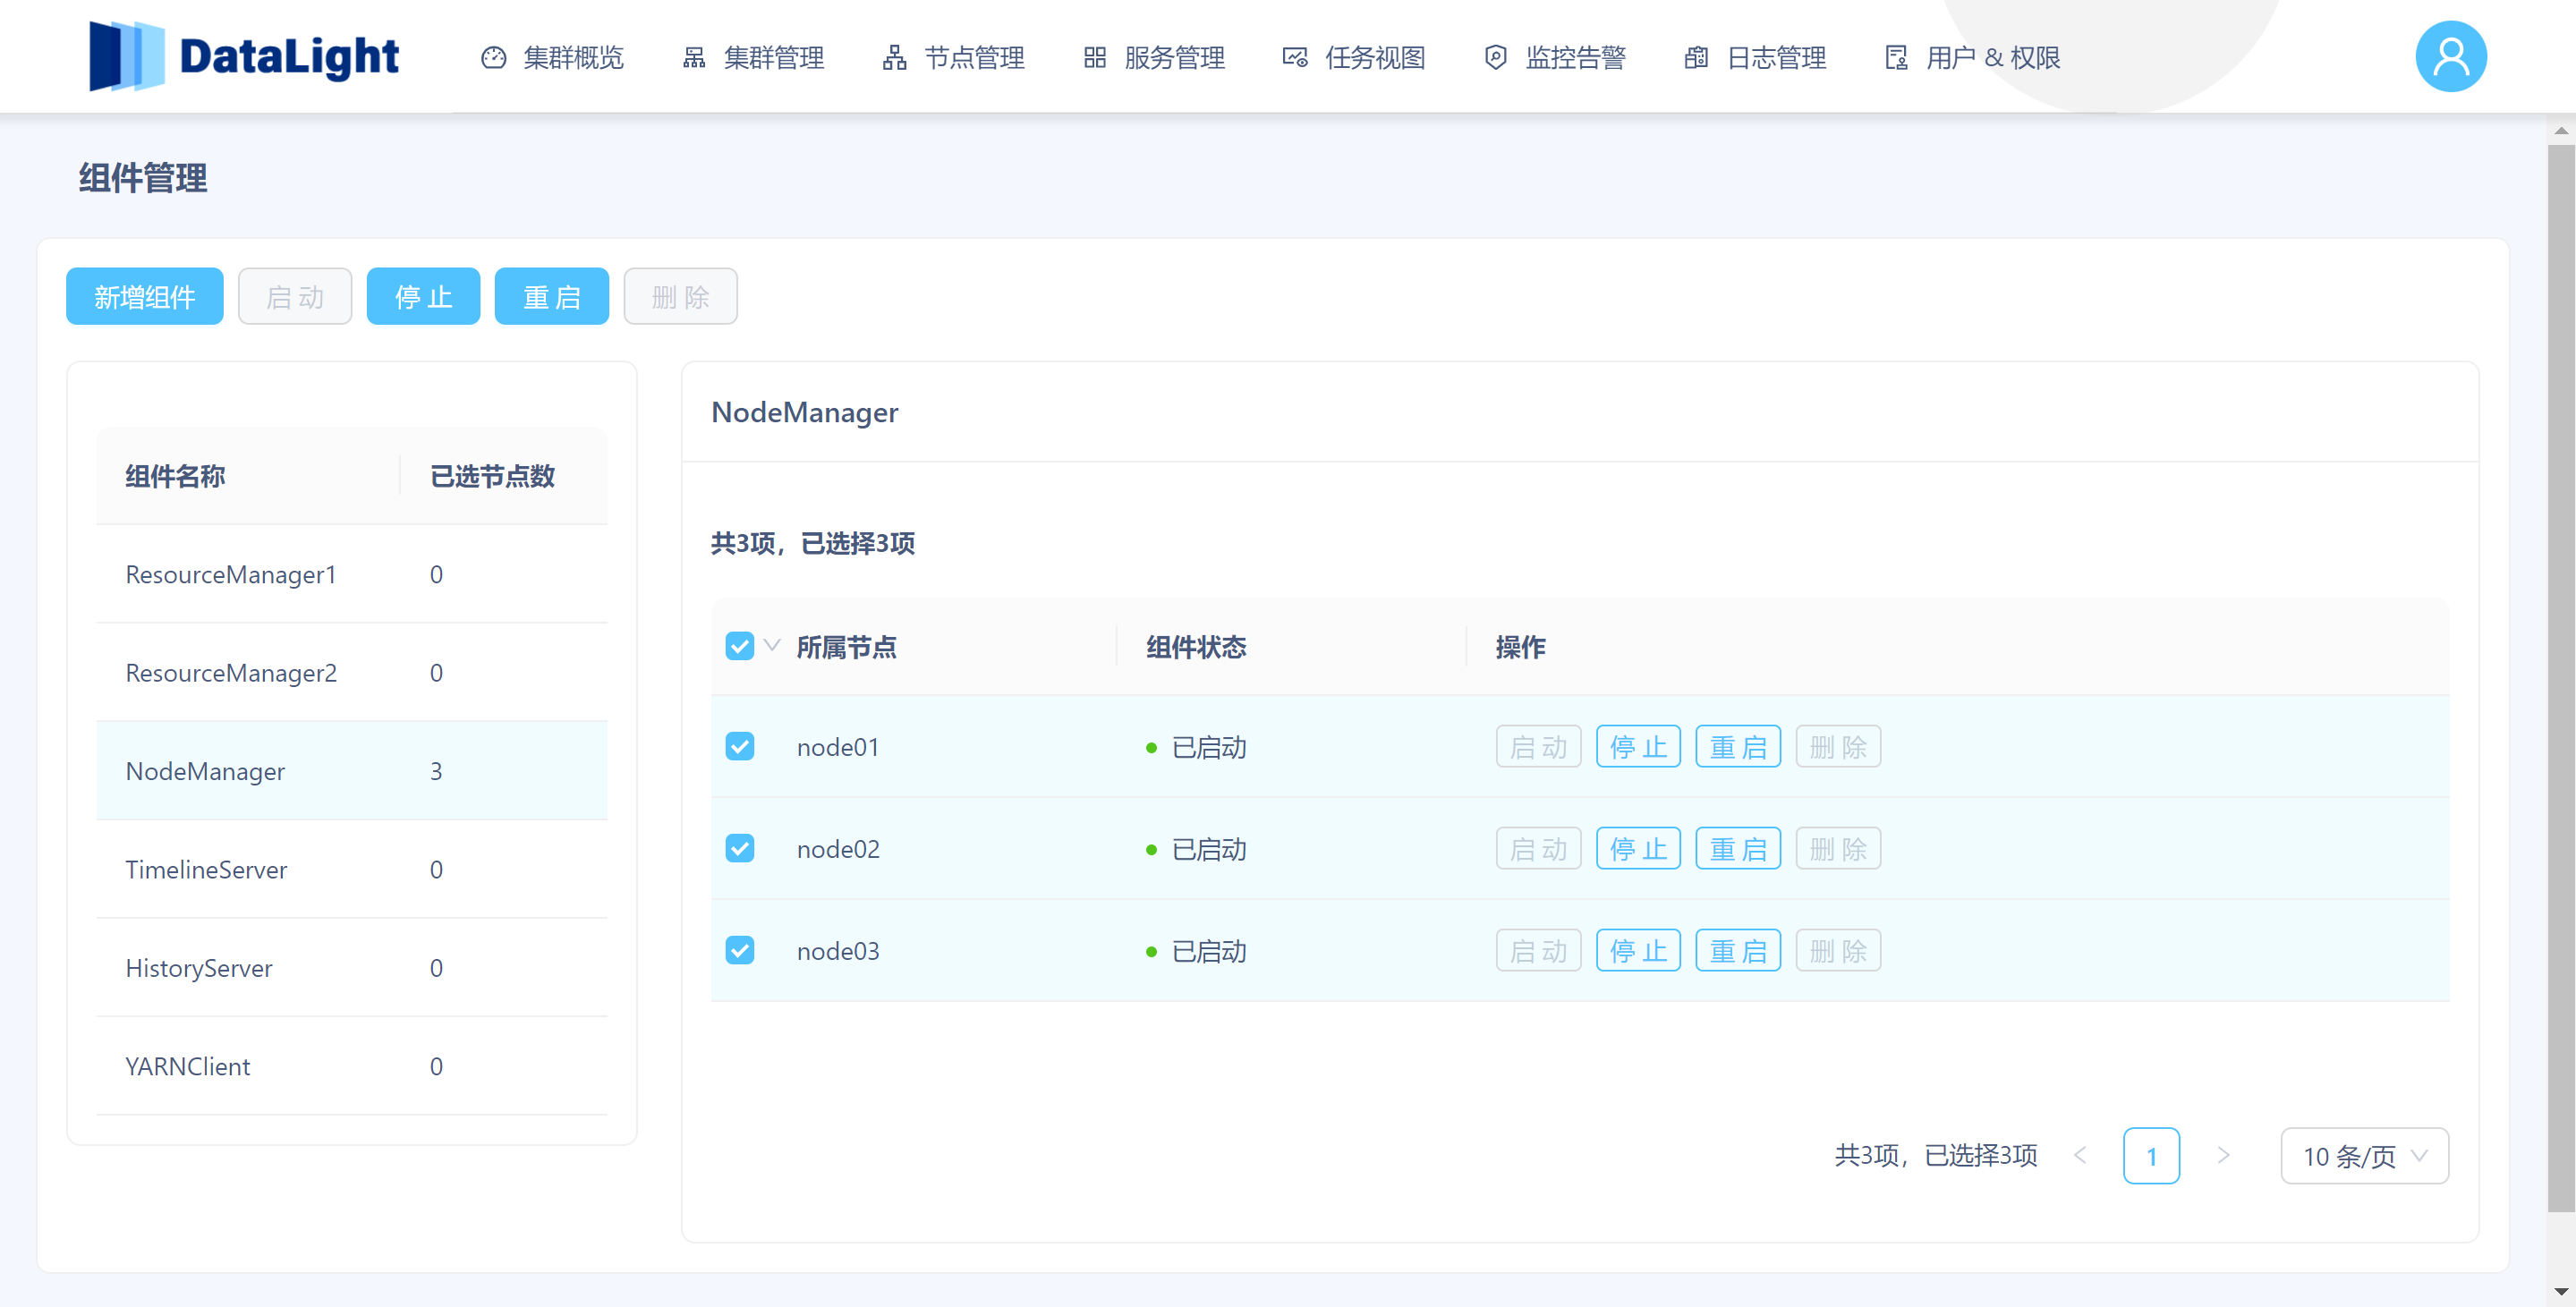The image size is (2576, 1307).
Task: Restart NodeManager on node02
Action: coord(1738,849)
